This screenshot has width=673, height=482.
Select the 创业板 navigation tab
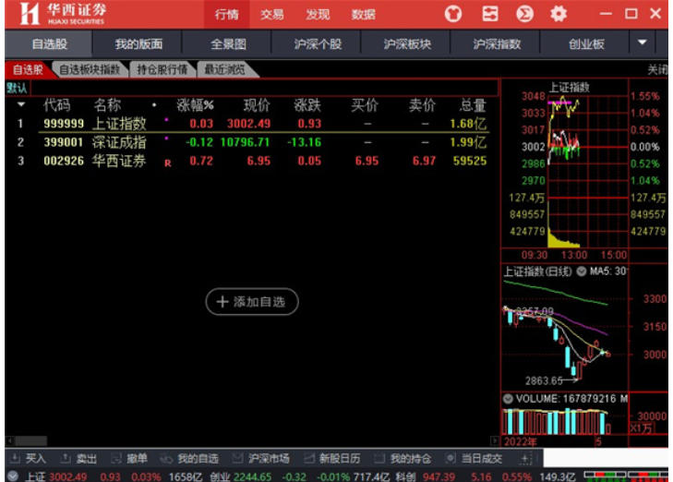[x=586, y=43]
